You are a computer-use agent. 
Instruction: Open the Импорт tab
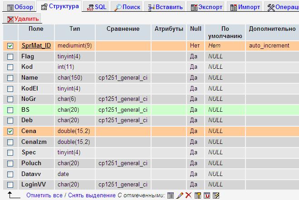(245, 7)
